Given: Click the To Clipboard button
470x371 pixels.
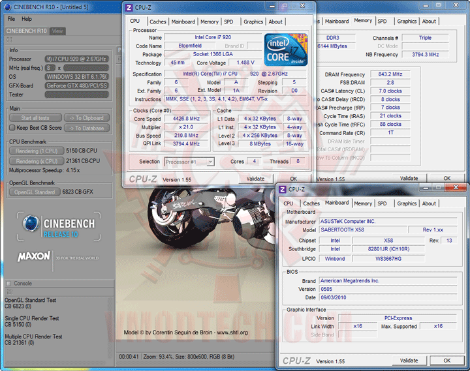Looking at the screenshot, I should click(87, 118).
